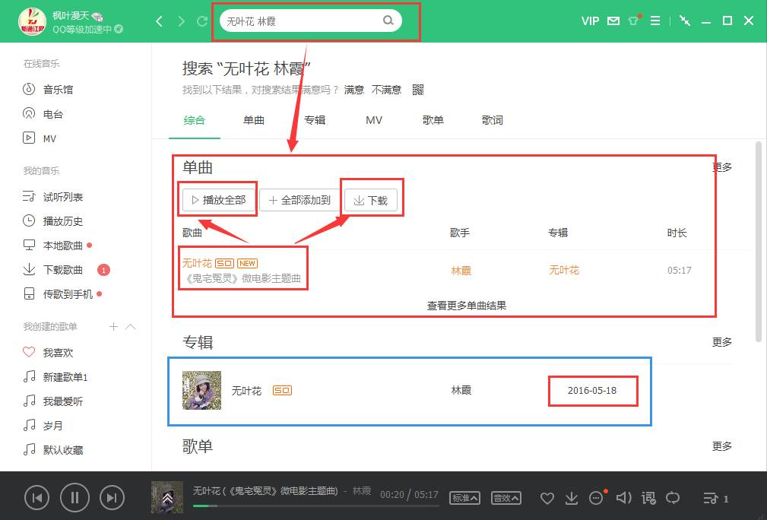Open the message mailbox icon
Viewport: 767px width, 520px height.
coord(613,21)
